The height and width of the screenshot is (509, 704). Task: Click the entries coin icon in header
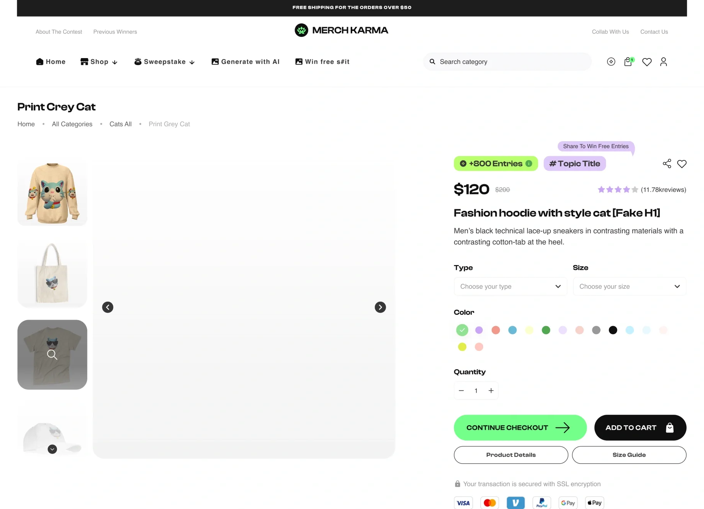(x=611, y=62)
